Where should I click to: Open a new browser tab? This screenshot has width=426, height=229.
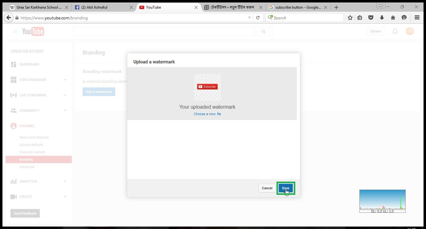point(336,7)
